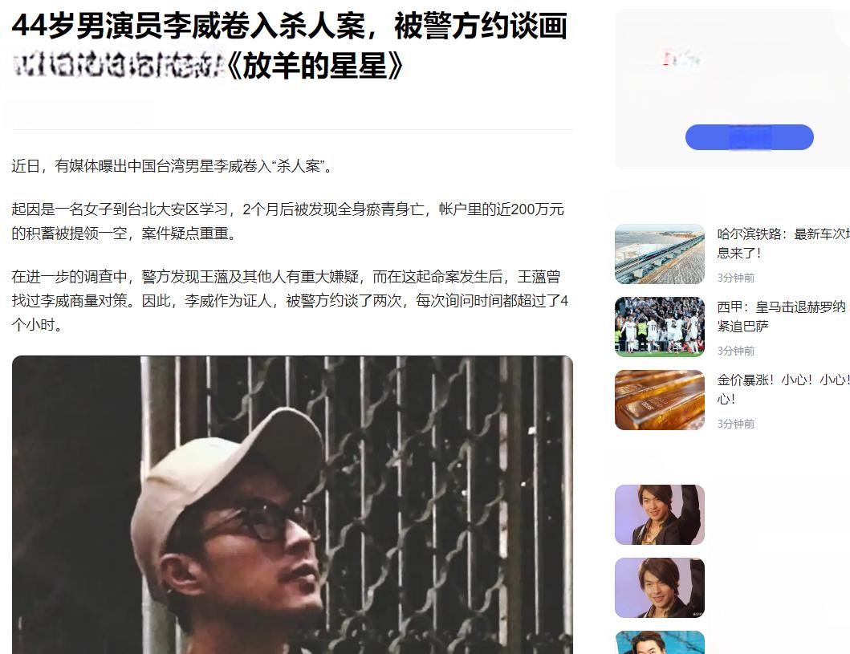The height and width of the screenshot is (654, 850).
Task: Click the 3分钟前 timestamp under gold price news
Action: pyautogui.click(x=735, y=424)
